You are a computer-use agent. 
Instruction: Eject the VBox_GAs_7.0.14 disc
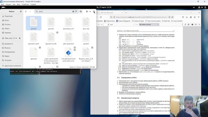coord(20,38)
